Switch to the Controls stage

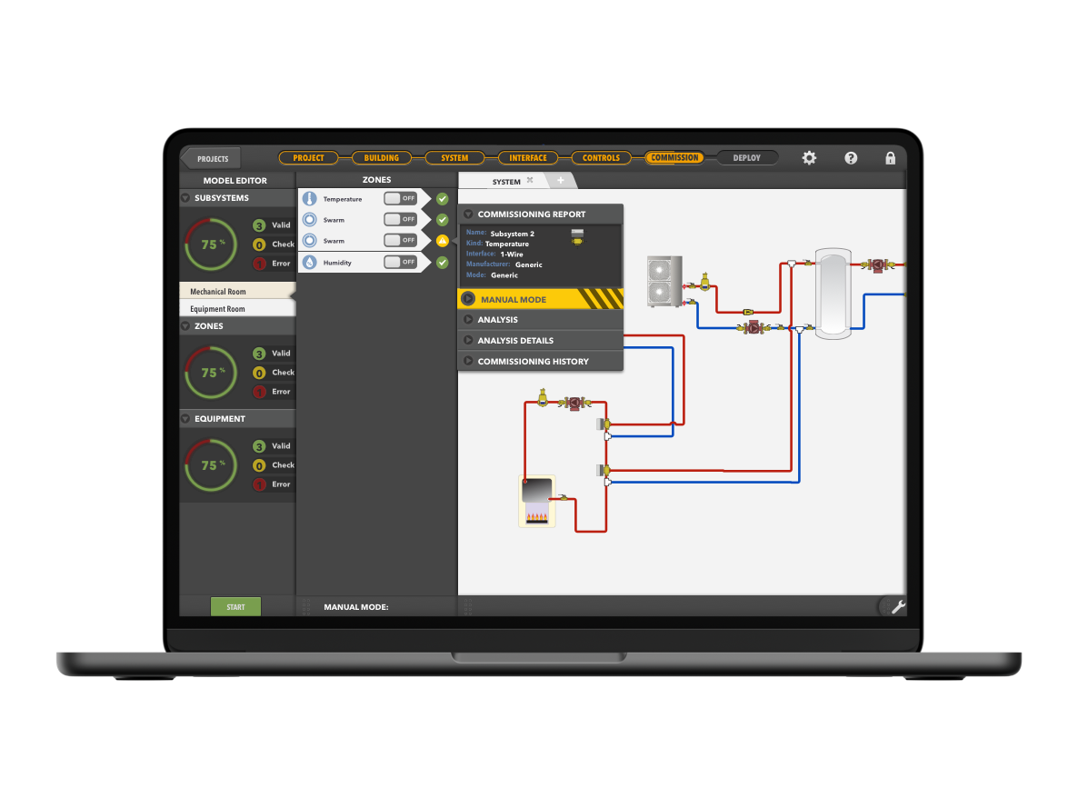tap(601, 157)
